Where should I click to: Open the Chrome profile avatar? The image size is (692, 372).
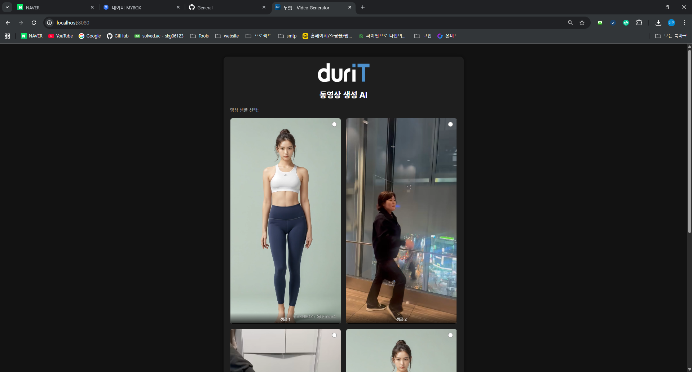point(671,23)
